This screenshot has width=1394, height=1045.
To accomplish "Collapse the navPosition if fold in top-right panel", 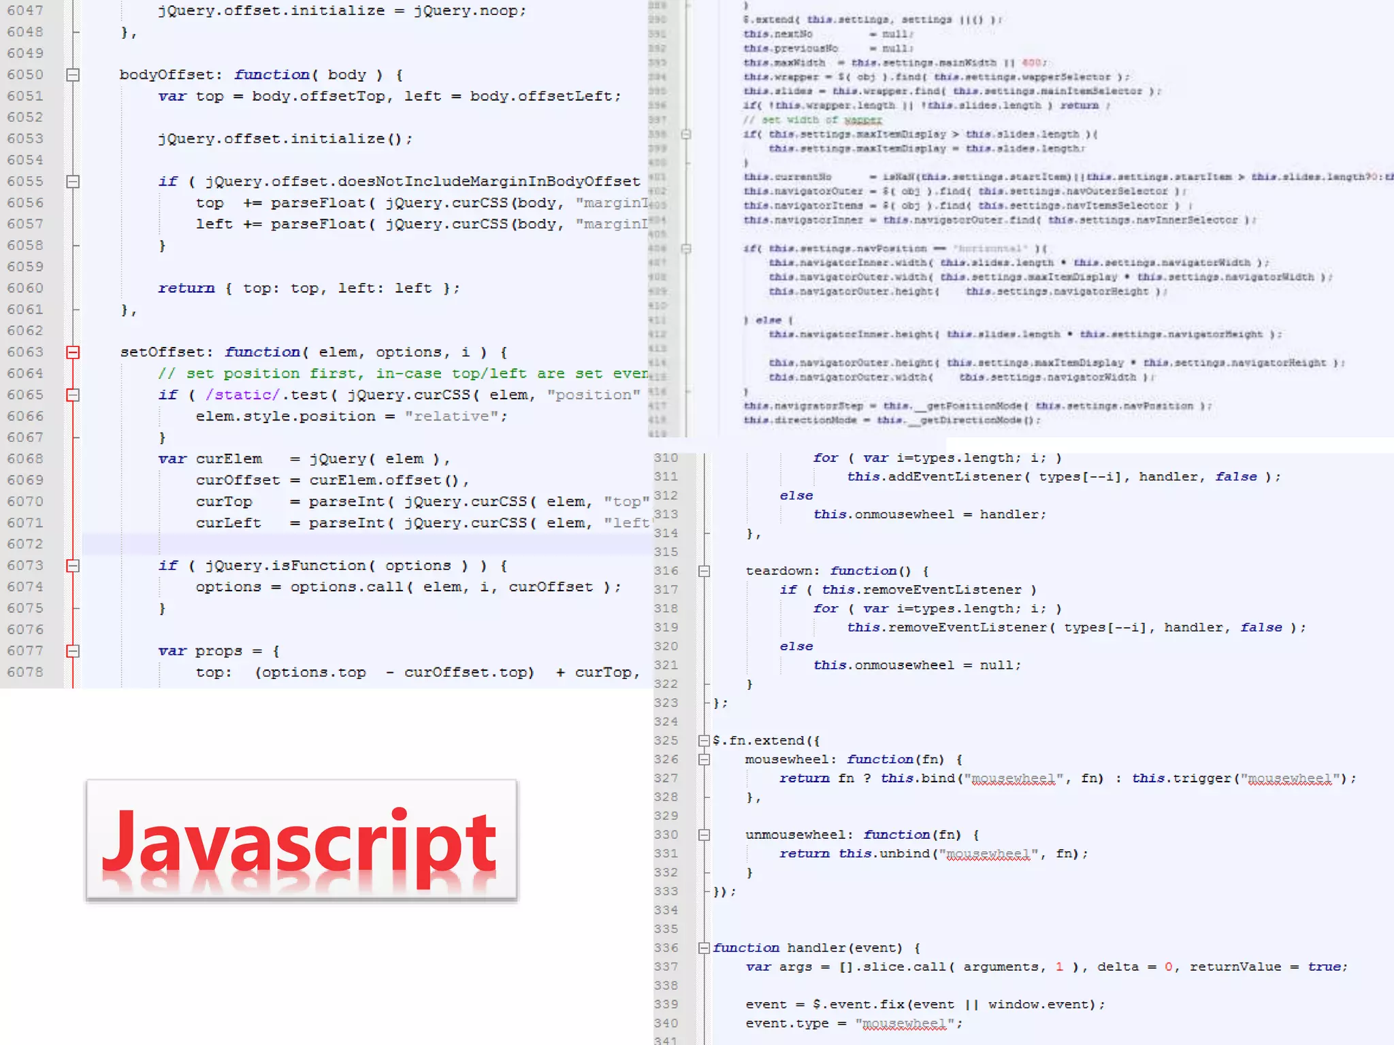I will click(x=686, y=249).
